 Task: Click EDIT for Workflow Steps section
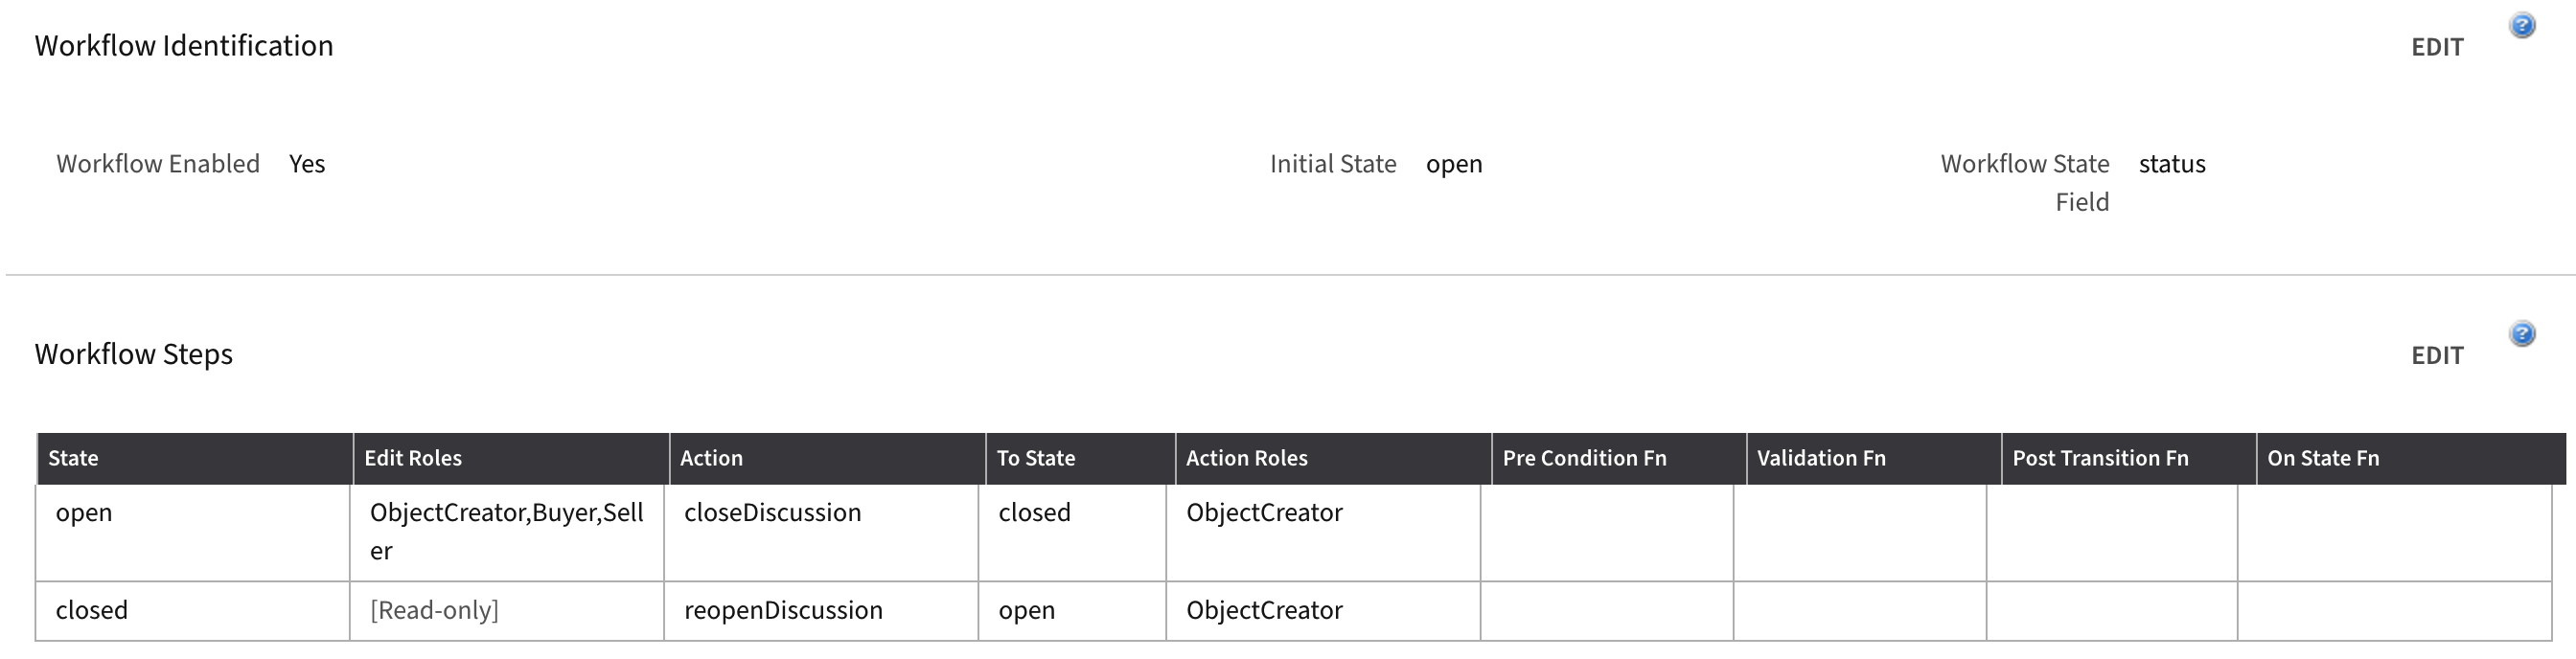tap(2437, 355)
